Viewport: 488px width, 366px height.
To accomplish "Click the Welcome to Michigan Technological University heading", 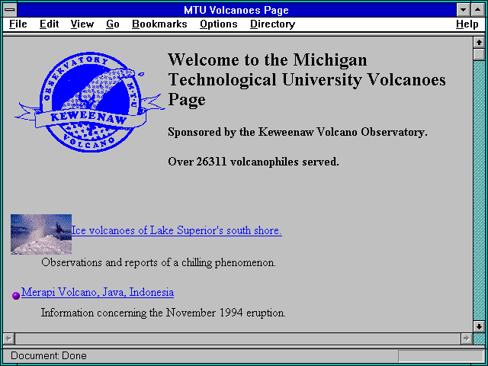I will (x=307, y=79).
